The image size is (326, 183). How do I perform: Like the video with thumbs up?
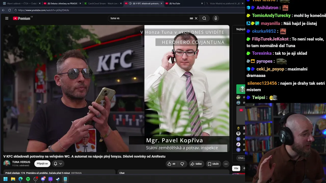point(171,164)
